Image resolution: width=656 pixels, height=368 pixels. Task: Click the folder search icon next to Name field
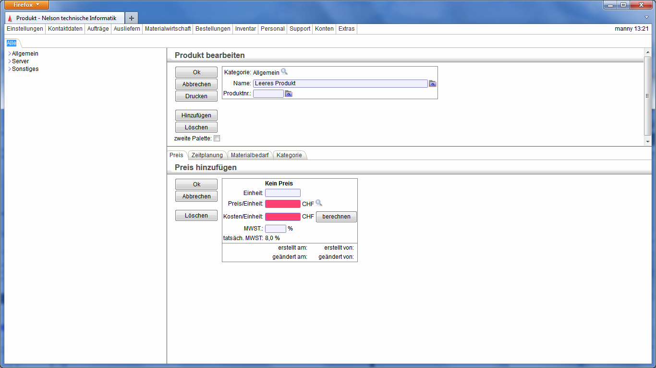433,83
